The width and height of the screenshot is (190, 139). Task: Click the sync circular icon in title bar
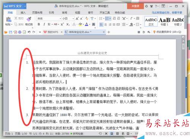(146, 6)
